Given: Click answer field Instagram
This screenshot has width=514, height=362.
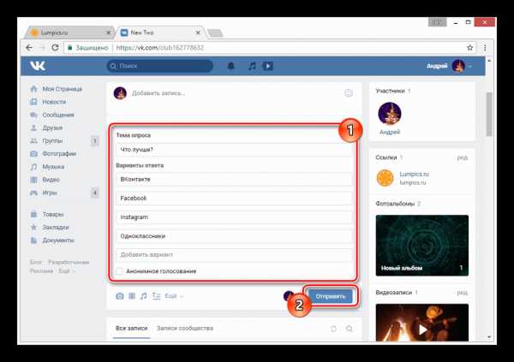Looking at the screenshot, I should coord(234,217).
